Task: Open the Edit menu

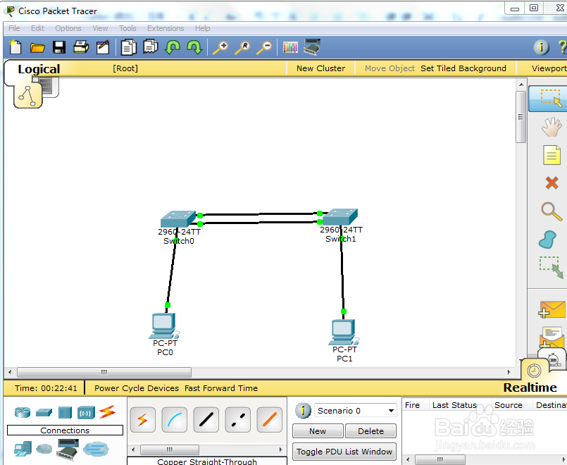Action: tap(37, 28)
